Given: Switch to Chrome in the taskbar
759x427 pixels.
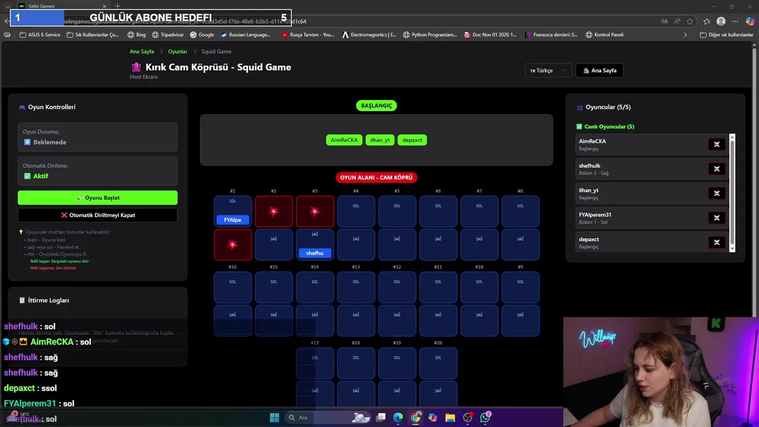Looking at the screenshot, I should (x=416, y=418).
